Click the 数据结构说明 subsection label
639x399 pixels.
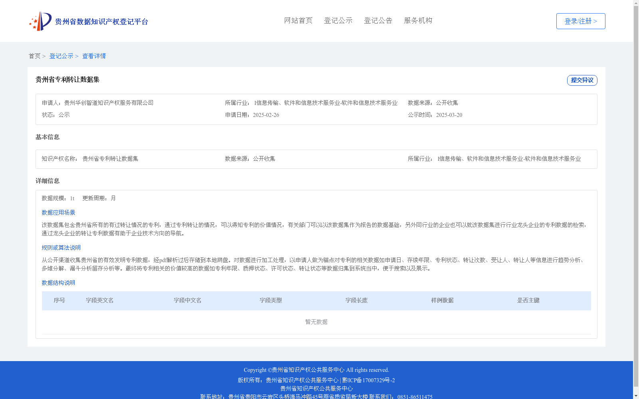pyautogui.click(x=58, y=283)
